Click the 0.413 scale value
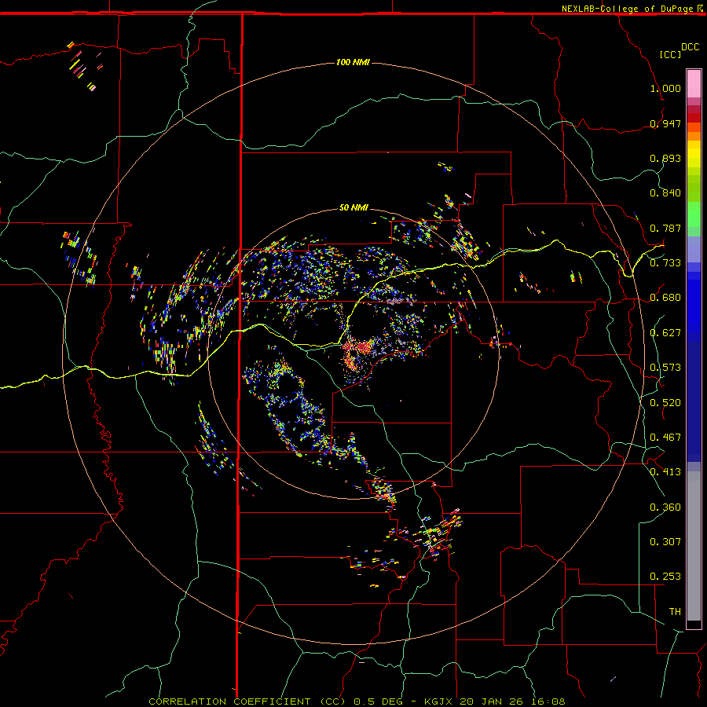The width and height of the screenshot is (707, 707). tap(665, 472)
